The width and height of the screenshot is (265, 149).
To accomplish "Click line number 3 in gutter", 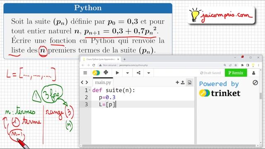I will click(86, 104).
